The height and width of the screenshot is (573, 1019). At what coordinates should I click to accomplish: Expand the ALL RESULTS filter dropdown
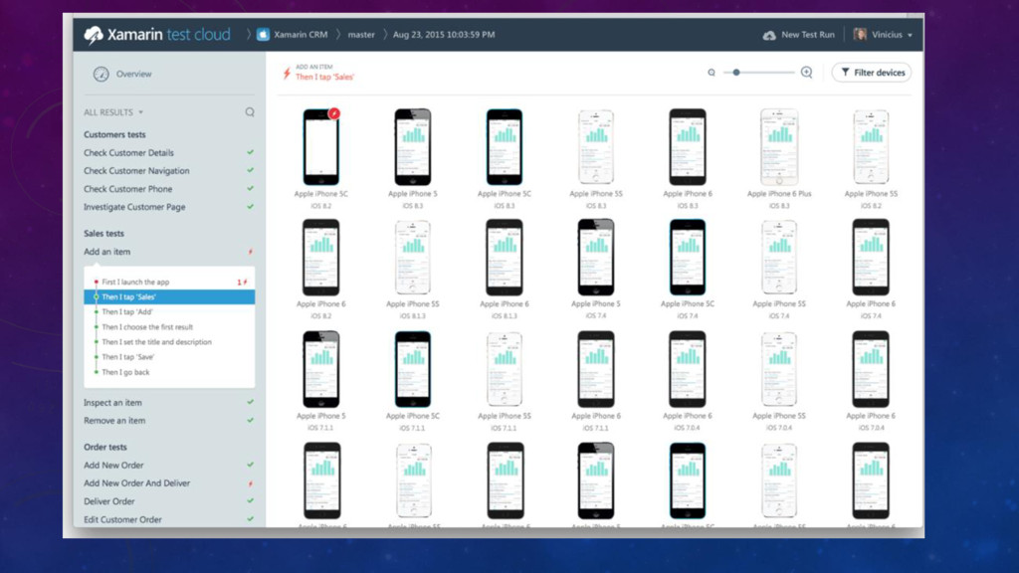tap(113, 112)
